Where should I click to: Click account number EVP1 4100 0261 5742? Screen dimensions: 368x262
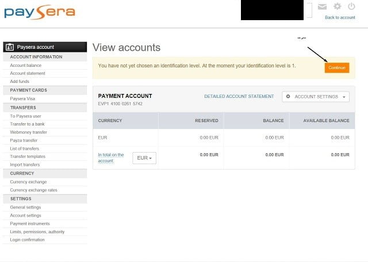pos(120,104)
